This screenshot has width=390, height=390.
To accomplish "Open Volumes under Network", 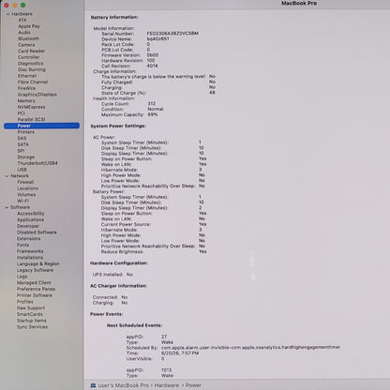I will tap(26, 195).
